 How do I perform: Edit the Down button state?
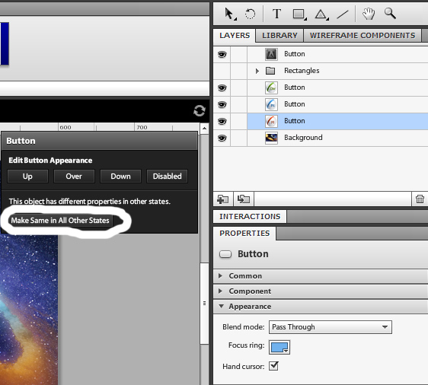click(x=120, y=176)
